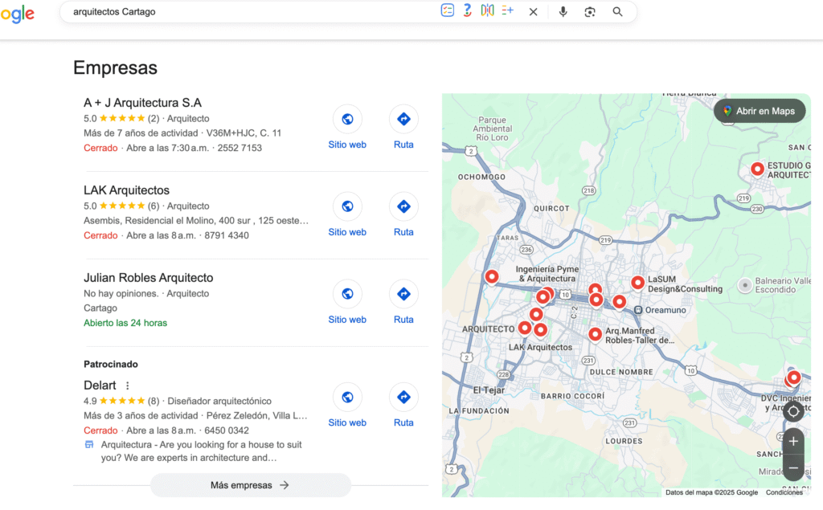Zoom in the map with plus button

[x=793, y=441]
